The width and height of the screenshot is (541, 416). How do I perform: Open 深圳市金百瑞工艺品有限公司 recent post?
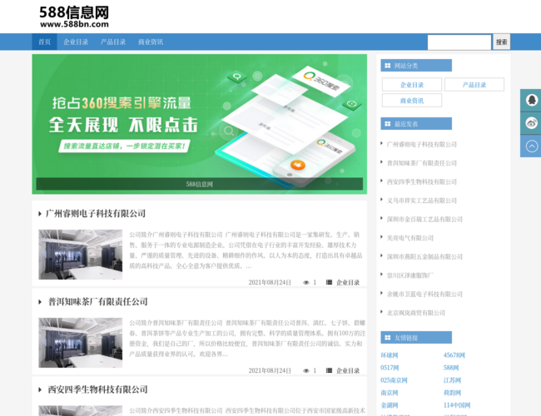424,220
